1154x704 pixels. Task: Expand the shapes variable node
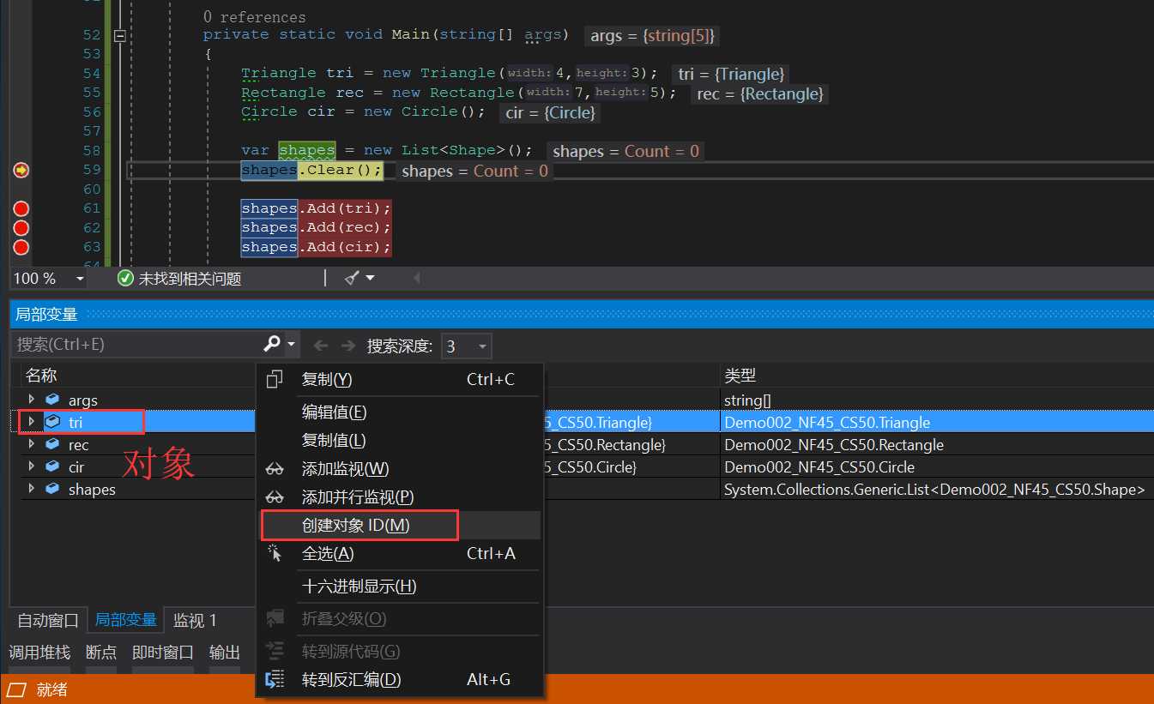(x=32, y=489)
